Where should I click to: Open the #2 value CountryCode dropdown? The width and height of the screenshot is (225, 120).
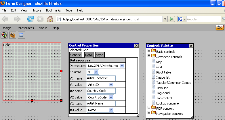click(111, 97)
